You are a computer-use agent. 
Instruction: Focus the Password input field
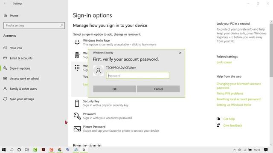click(x=137, y=76)
